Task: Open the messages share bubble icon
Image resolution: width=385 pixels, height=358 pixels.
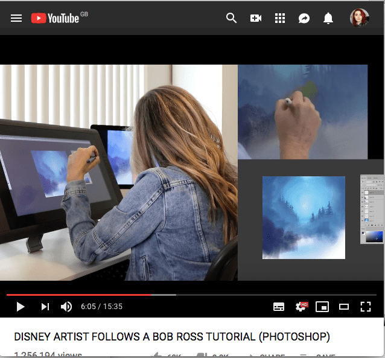Action: [x=304, y=19]
